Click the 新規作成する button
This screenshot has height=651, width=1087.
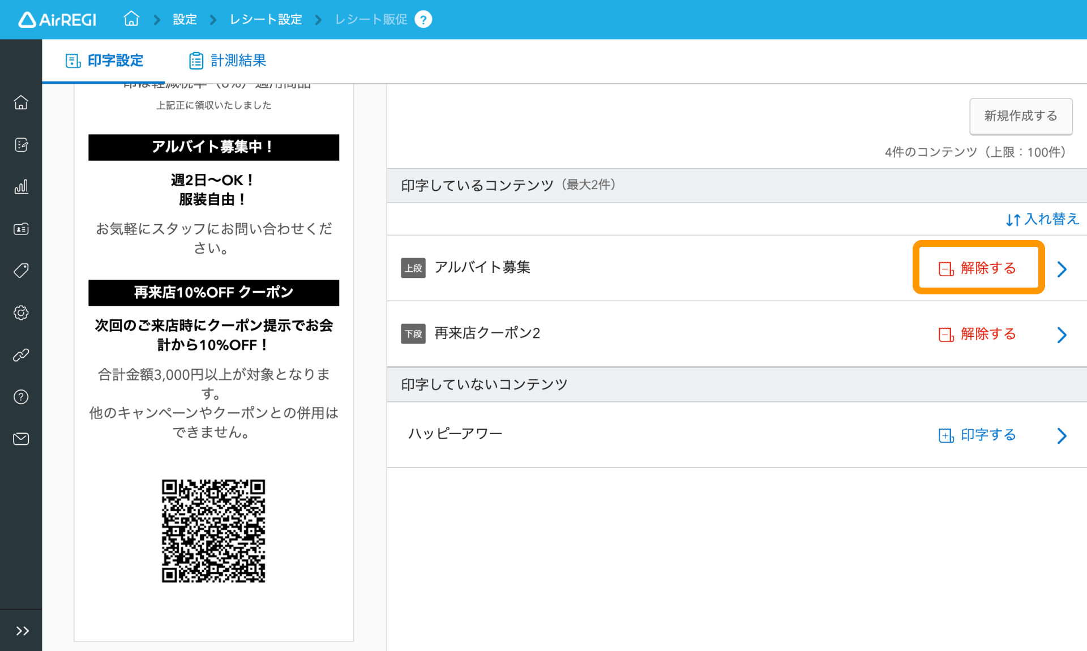pyautogui.click(x=1021, y=116)
